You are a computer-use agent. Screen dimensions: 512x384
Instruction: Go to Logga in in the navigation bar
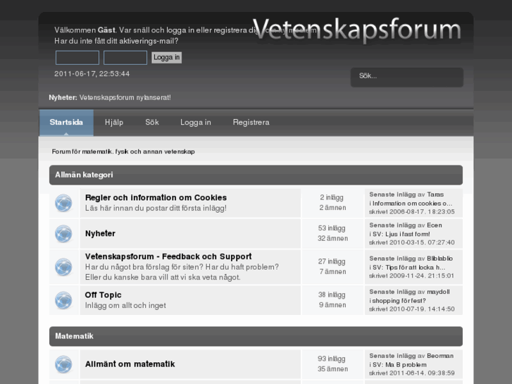pyautogui.click(x=196, y=123)
